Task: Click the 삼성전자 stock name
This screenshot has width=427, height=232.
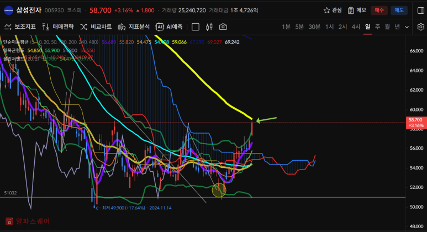Action: (x=29, y=10)
